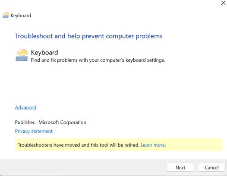Click the Keyboard title text beside the small icon
Image resolution: width=227 pixels, height=176 pixels.
pyautogui.click(x=21, y=16)
